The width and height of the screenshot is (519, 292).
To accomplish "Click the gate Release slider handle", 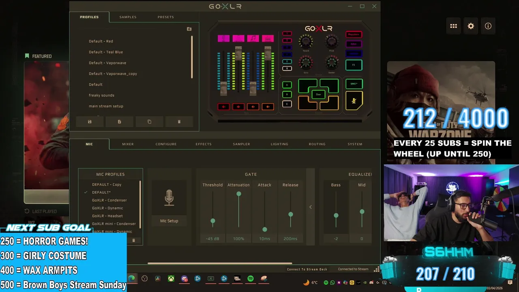I will 291,214.
